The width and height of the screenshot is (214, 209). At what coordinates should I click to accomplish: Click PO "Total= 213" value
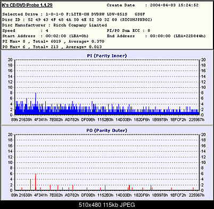[46, 47]
